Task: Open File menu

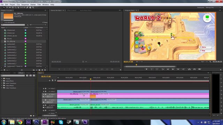Action: tap(2, 5)
